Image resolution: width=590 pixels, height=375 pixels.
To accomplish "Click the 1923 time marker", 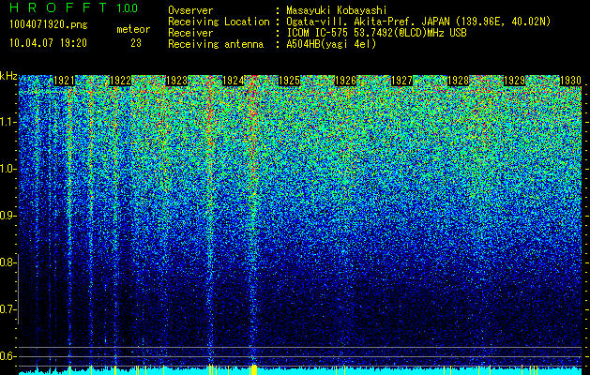I will tap(176, 81).
